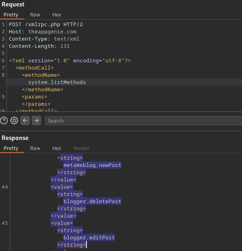242x251 pixels.
Task: Click the Response panel heading
Action: pos(15,138)
